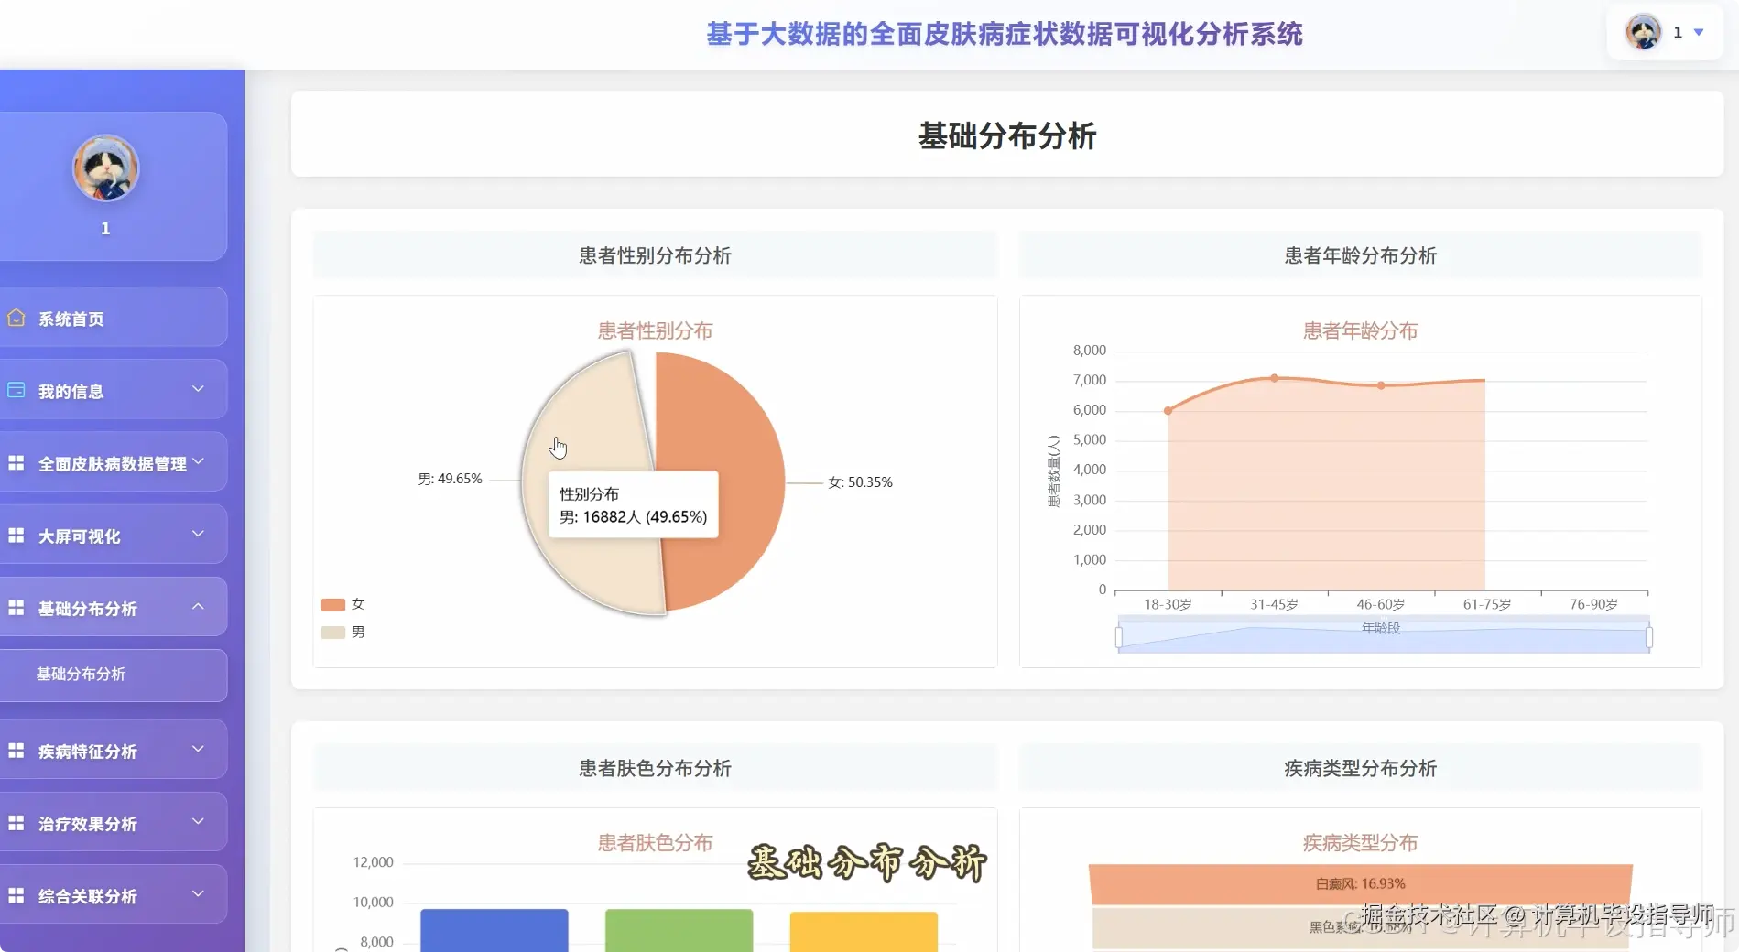Open 大屏可视化 via its sidebar icon
Viewport: 1739px width, 952px height.
pos(15,535)
